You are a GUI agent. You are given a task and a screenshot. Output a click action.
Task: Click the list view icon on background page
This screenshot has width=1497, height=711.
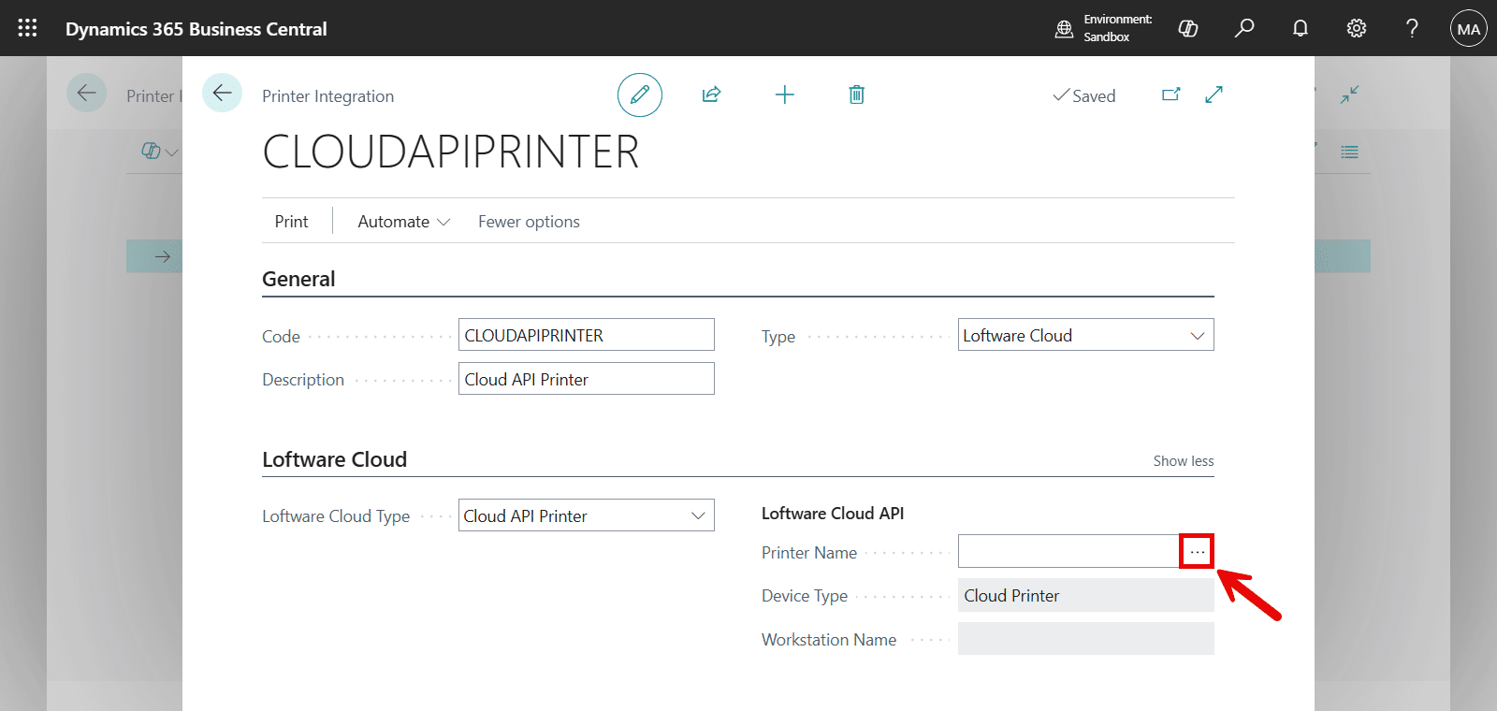[x=1349, y=152]
